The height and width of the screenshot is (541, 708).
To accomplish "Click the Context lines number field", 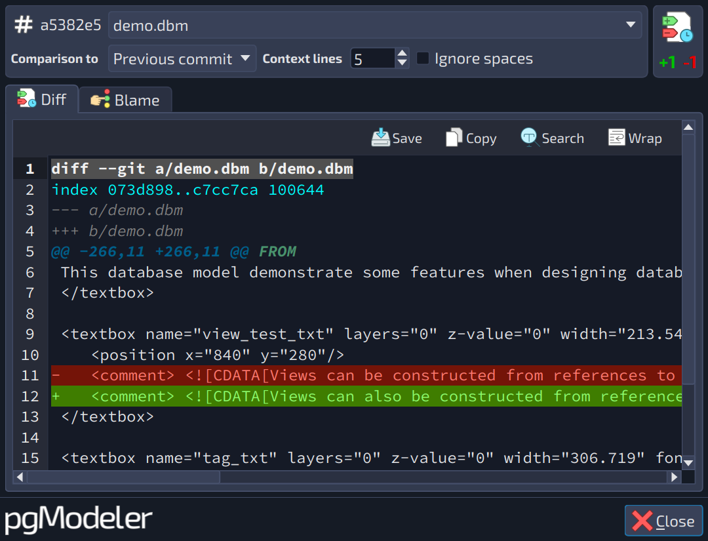I will [372, 59].
